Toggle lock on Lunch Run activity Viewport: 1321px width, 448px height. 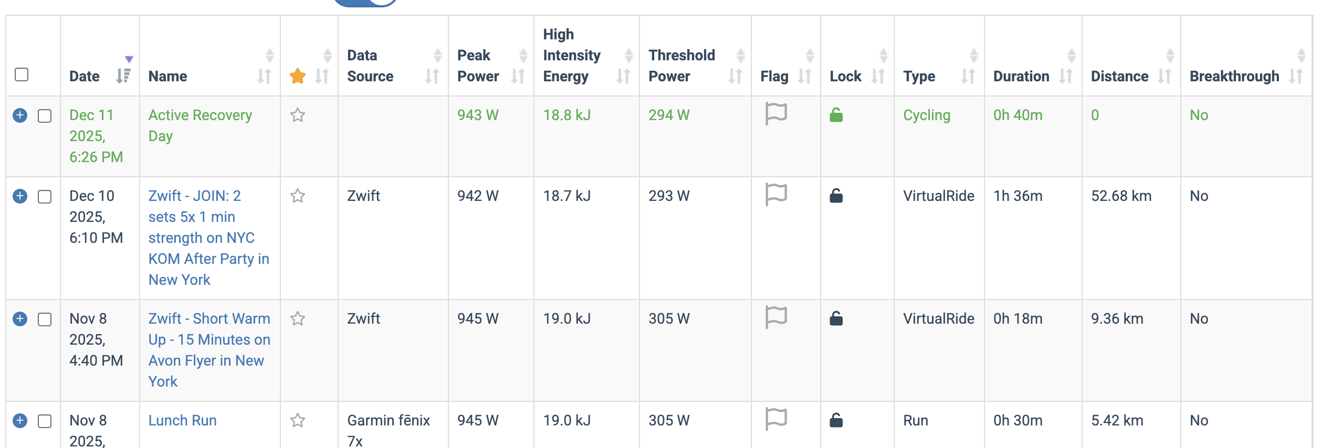[836, 420]
